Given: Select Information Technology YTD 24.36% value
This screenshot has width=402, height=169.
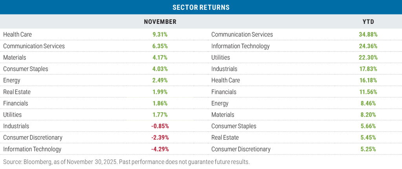Looking at the screenshot, I should (x=368, y=46).
